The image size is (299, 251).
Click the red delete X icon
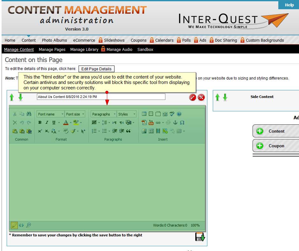(x=201, y=97)
